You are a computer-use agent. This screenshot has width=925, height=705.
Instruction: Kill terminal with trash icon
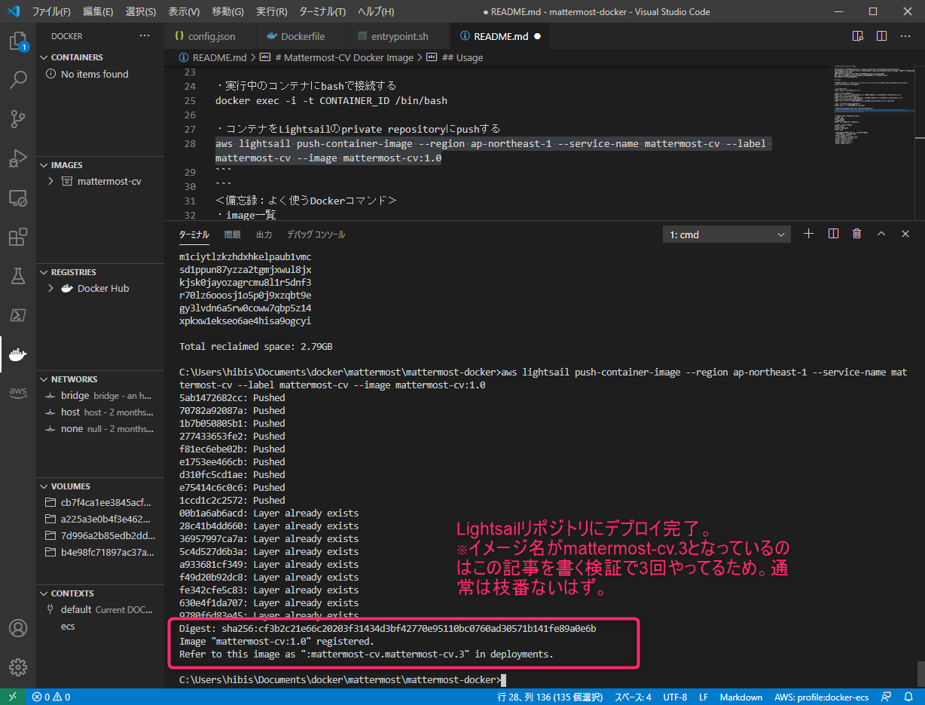click(856, 234)
